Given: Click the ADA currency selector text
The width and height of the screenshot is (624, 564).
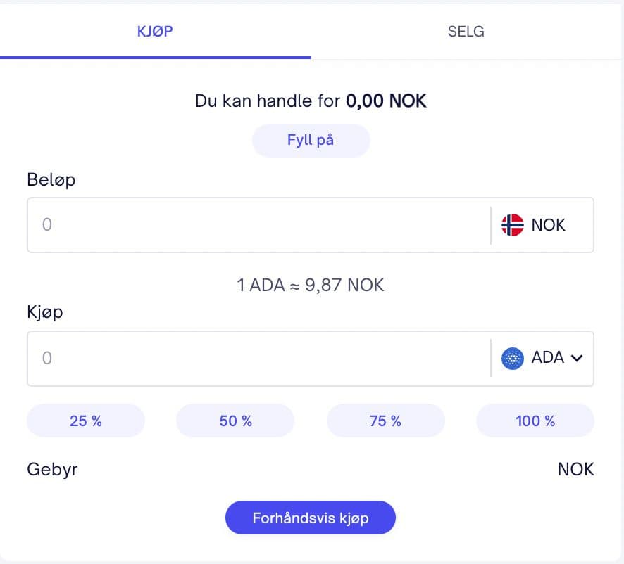Looking at the screenshot, I should (x=548, y=358).
